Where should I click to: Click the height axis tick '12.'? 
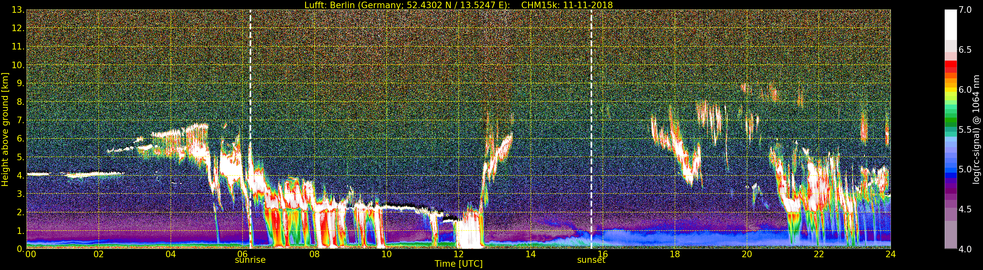[x=18, y=28]
